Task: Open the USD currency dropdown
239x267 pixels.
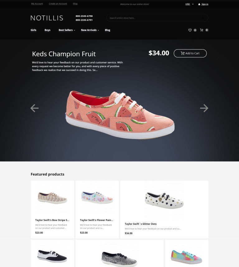Action: coord(190,4)
